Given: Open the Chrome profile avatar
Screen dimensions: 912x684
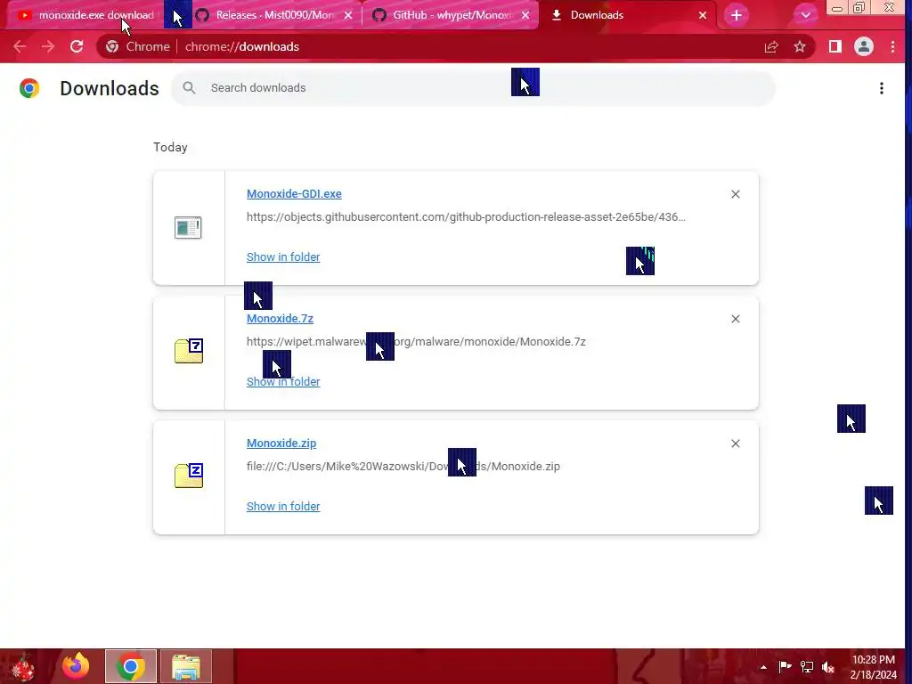Looking at the screenshot, I should (x=864, y=46).
